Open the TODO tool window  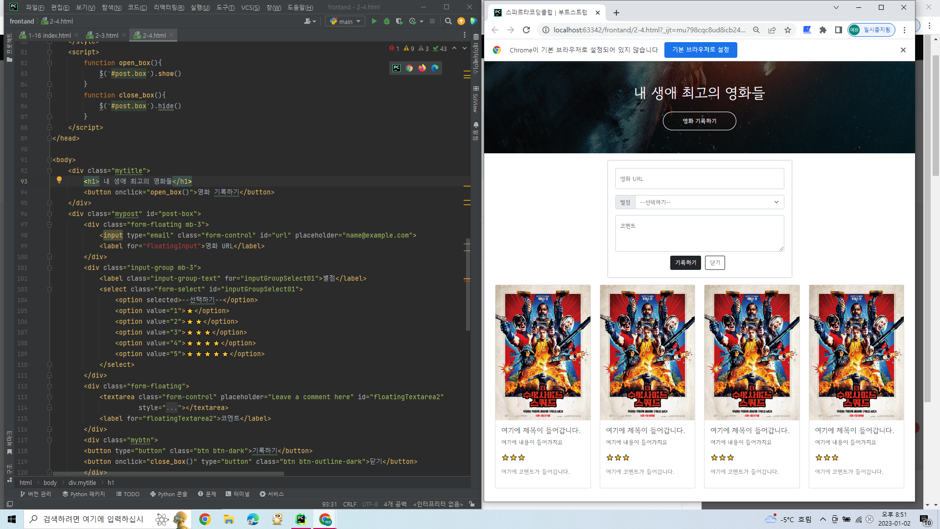coord(128,494)
